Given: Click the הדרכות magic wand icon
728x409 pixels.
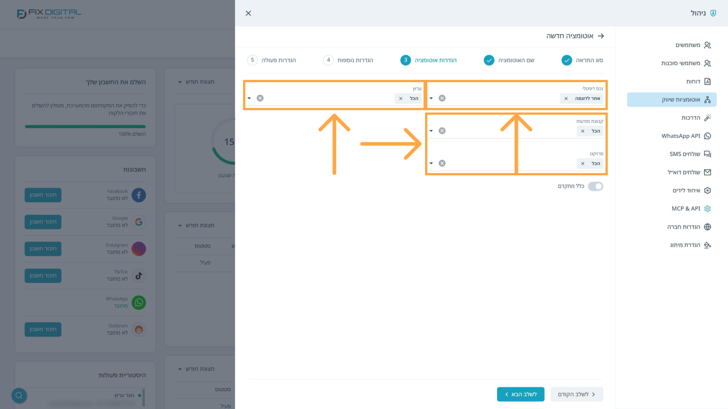Looking at the screenshot, I should click(x=708, y=118).
